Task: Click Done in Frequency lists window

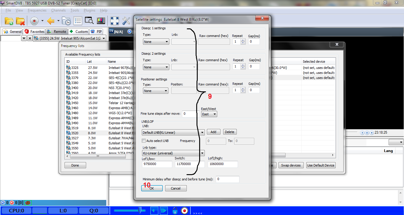Action: point(75,165)
